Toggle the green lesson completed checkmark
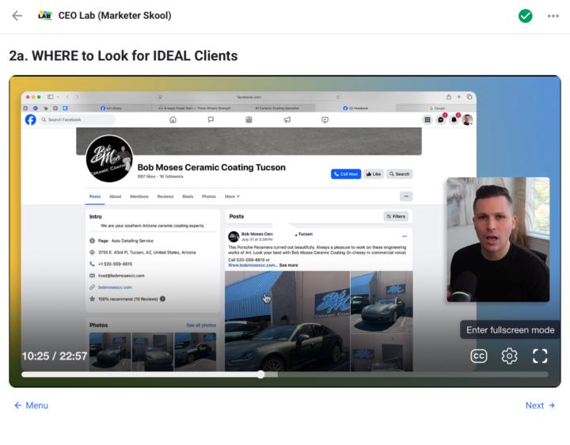The height and width of the screenshot is (445, 570). click(x=526, y=16)
